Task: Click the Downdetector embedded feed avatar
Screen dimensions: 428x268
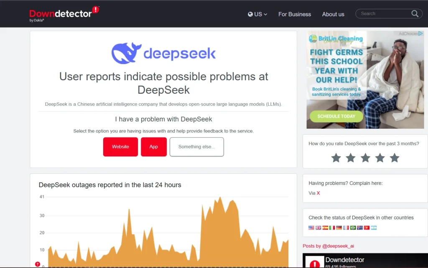Action: (x=315, y=262)
